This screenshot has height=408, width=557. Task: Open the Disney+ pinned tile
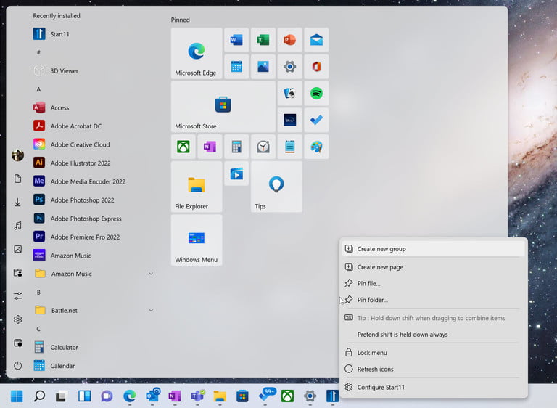pos(290,120)
